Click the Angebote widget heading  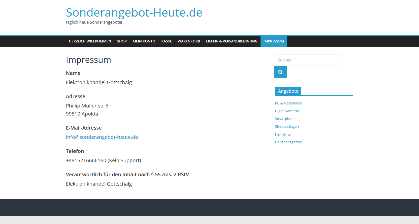click(288, 91)
